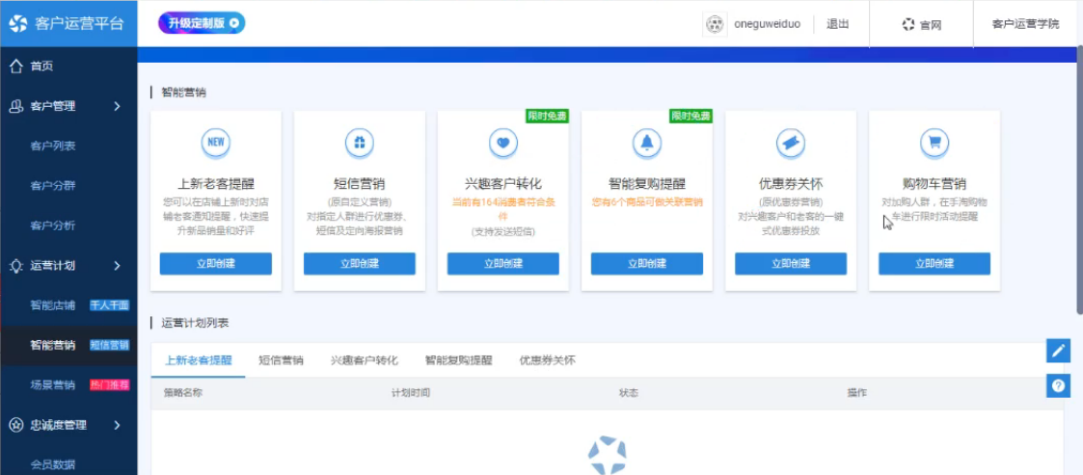
Task: Click the bell icon for 智能复购提醒
Action: (646, 143)
